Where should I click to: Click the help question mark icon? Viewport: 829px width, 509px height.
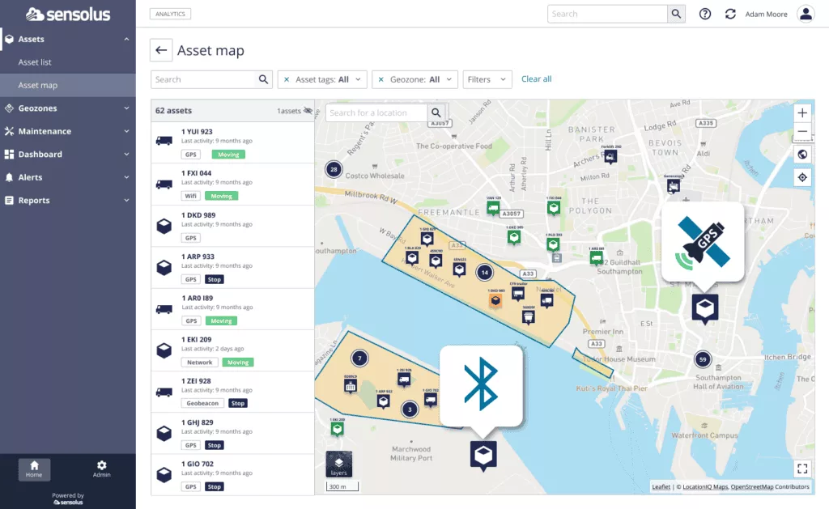tap(705, 14)
